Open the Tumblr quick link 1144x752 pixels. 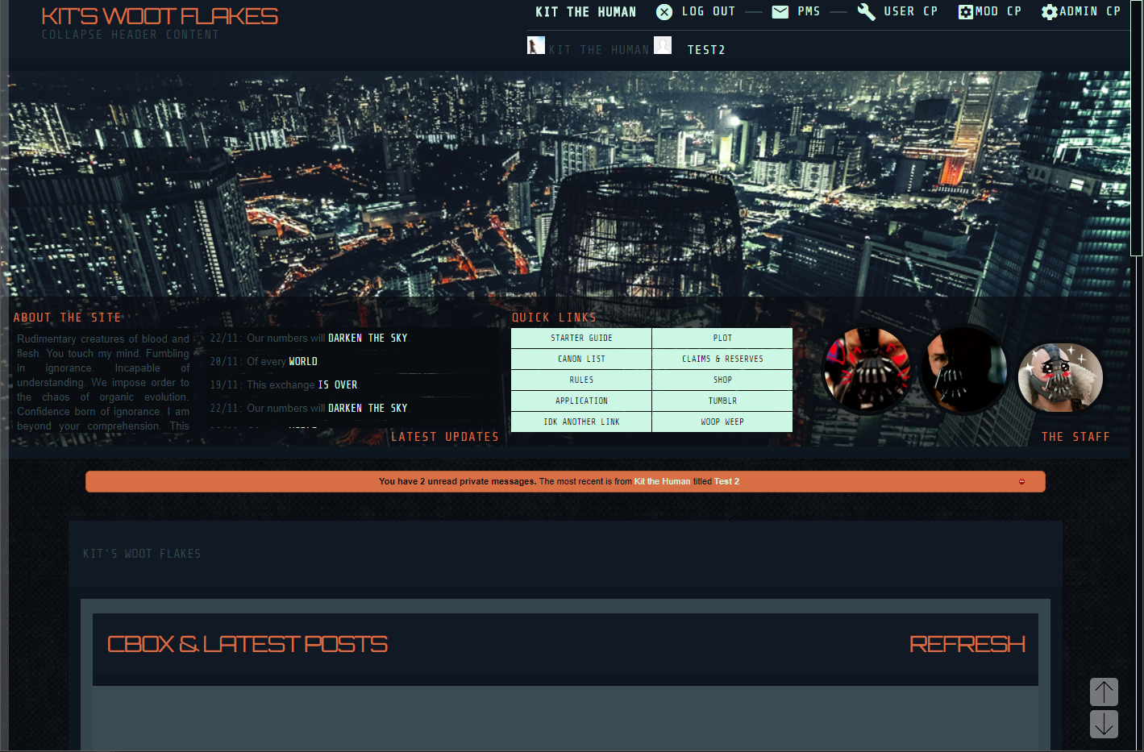point(722,401)
